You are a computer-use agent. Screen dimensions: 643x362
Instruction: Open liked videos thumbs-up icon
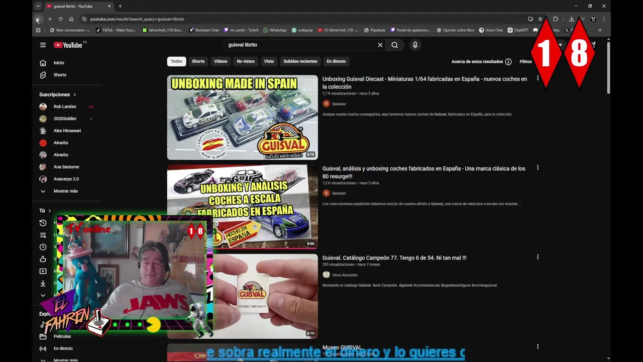point(43,259)
